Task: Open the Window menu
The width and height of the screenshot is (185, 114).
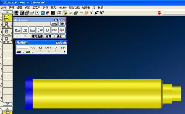Action: coord(62,8)
